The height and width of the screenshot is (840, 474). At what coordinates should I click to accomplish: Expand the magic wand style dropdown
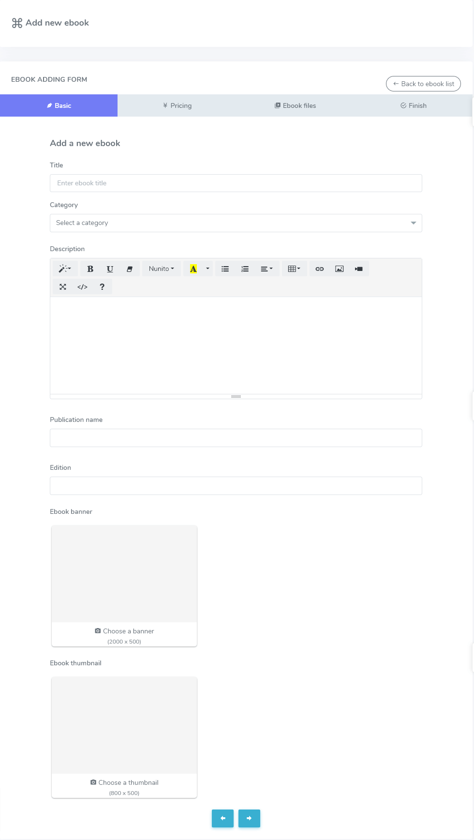point(65,269)
